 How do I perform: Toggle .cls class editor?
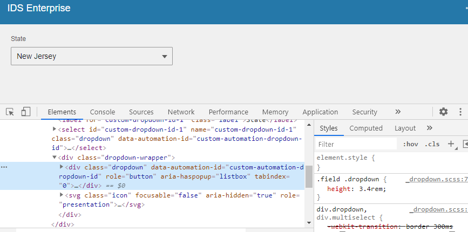tap(432, 145)
